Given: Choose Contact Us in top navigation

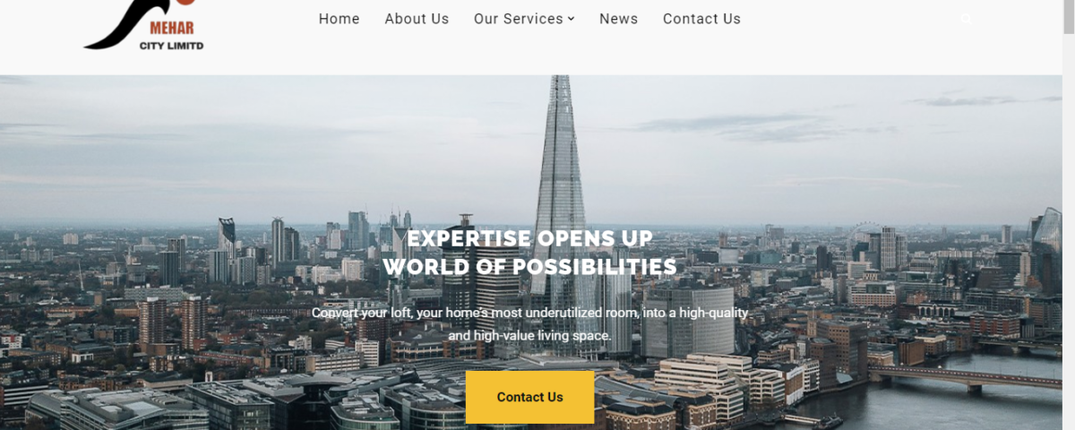Looking at the screenshot, I should tap(701, 19).
